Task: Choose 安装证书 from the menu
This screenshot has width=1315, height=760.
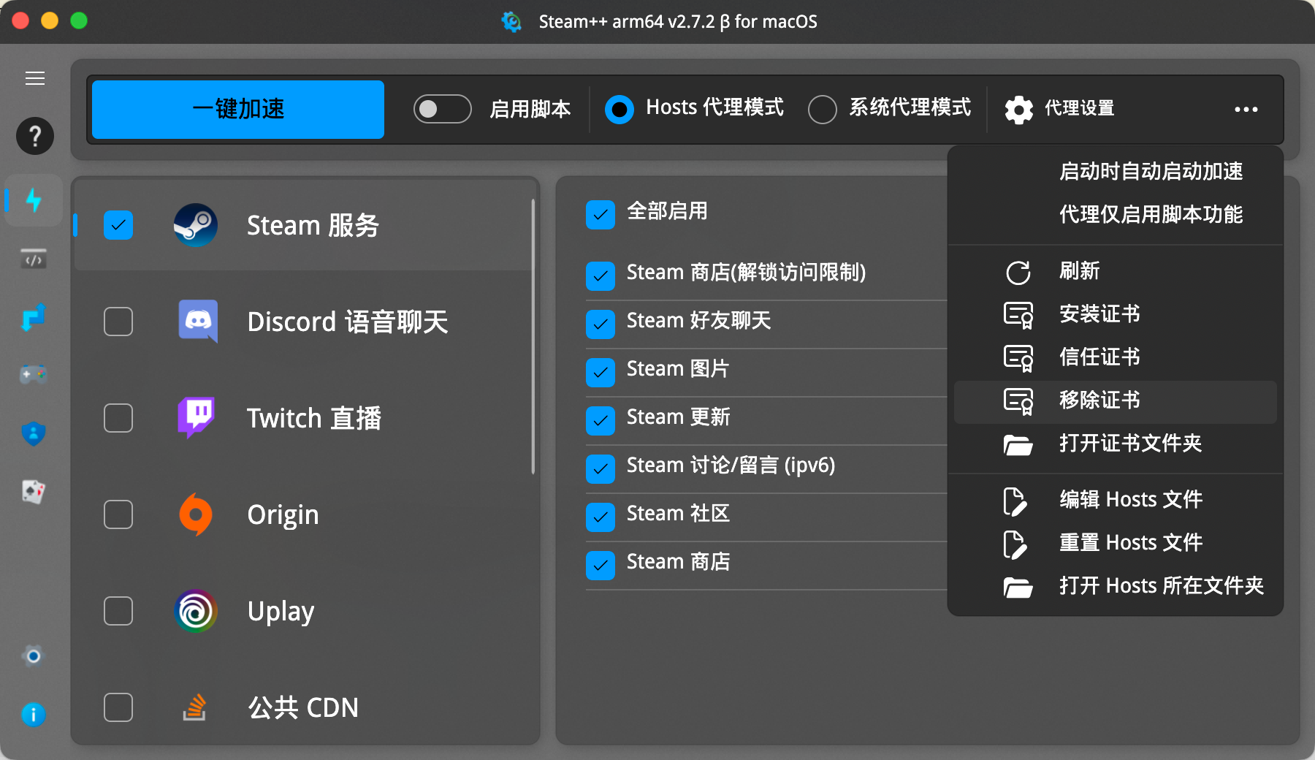Action: point(1115,315)
